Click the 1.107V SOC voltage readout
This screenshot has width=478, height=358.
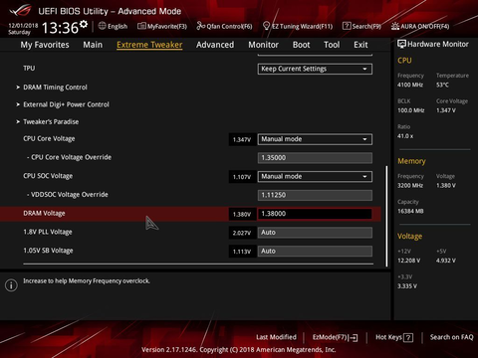pyautogui.click(x=242, y=177)
